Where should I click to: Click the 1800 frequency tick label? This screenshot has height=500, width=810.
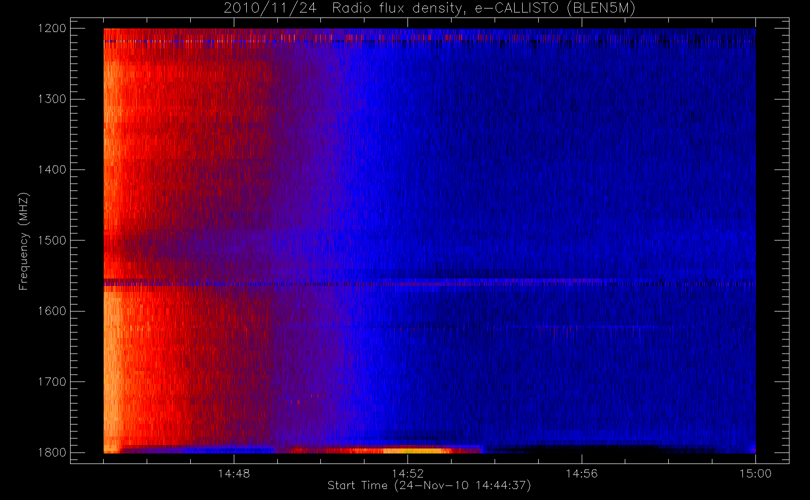(52, 452)
